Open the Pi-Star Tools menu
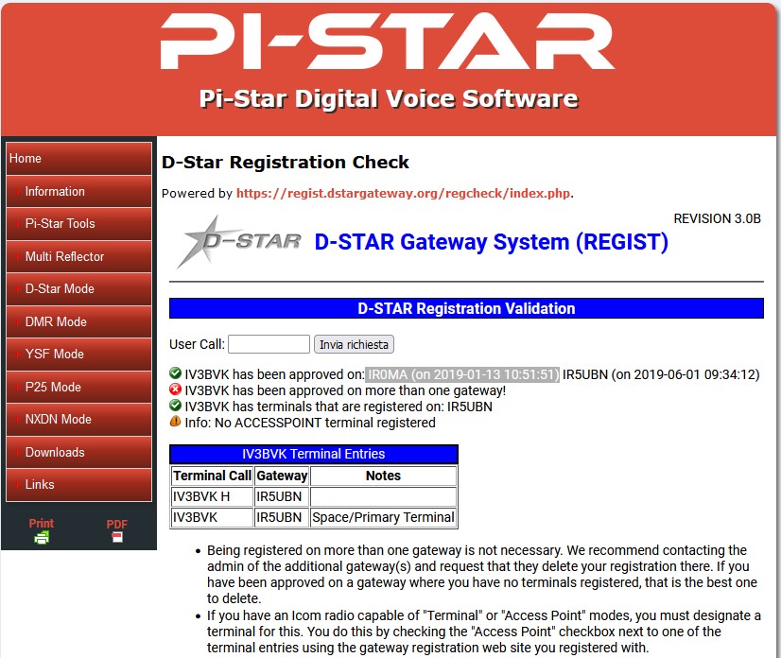The image size is (781, 658). tap(78, 224)
